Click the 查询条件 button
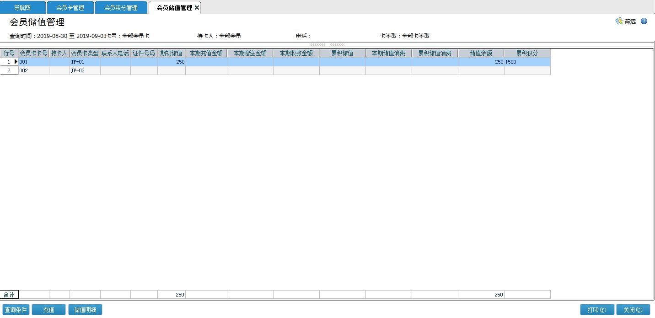This screenshot has height=318, width=655. tap(16, 310)
